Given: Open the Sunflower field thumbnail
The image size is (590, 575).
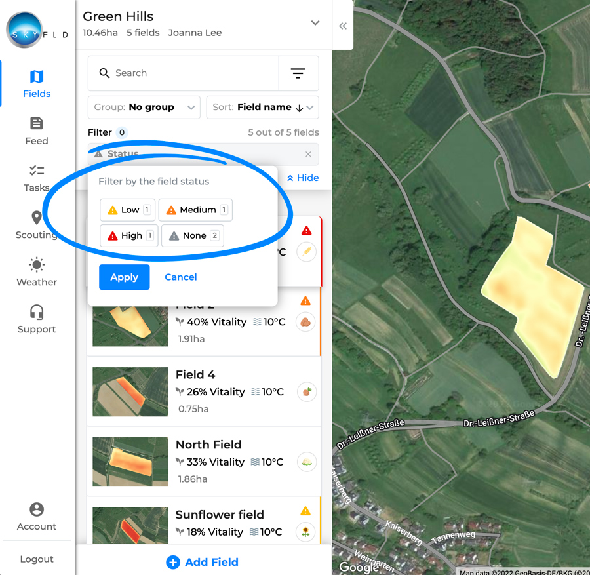Looking at the screenshot, I should pos(130,525).
